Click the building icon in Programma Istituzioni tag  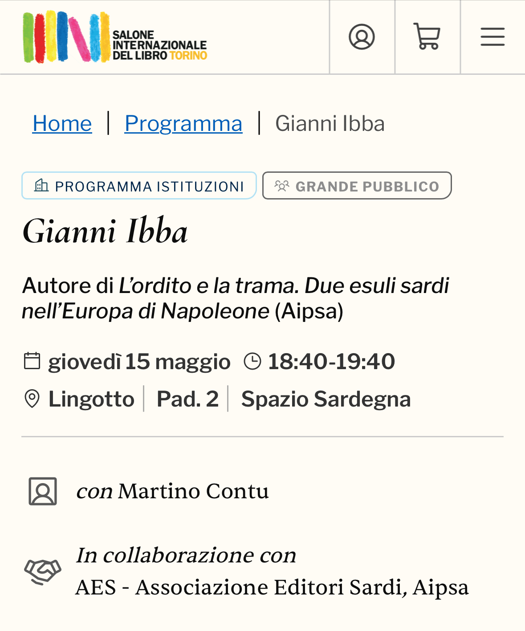41,185
